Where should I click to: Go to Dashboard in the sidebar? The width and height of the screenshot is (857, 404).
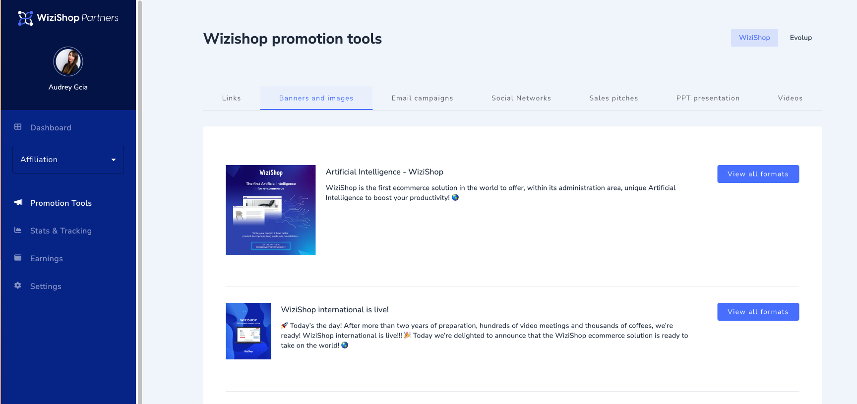tap(51, 127)
